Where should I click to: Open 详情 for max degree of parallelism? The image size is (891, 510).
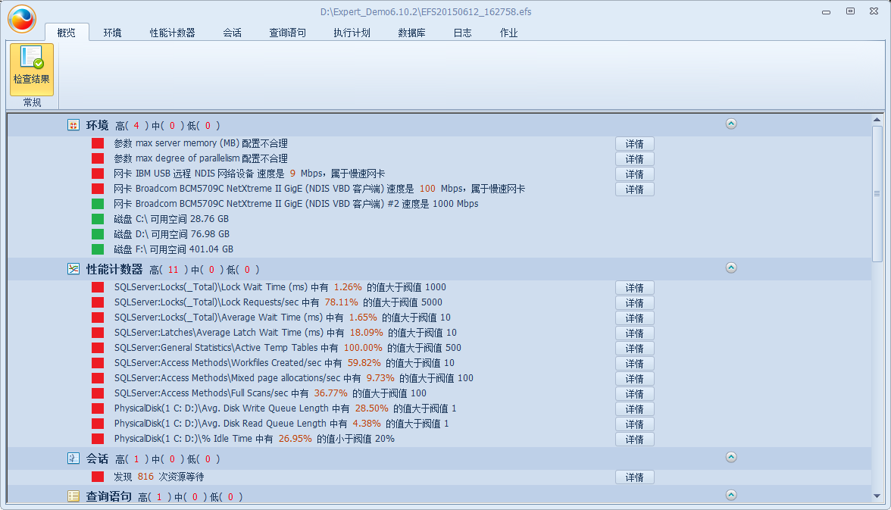tap(635, 159)
